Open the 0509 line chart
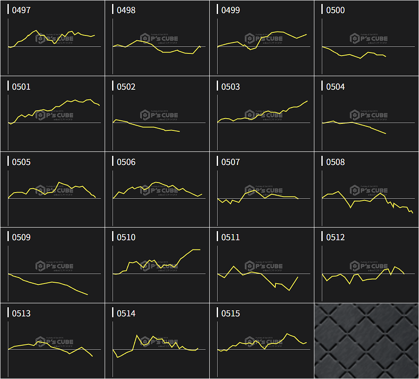This screenshot has height=379, width=419. pyautogui.click(x=53, y=265)
